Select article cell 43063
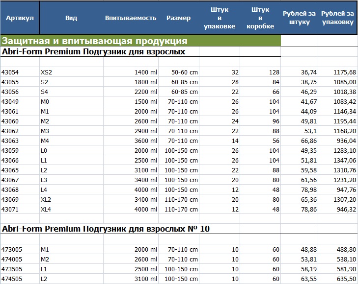Image resolution: width=358 pixels, height=284 pixels. [x=20, y=141]
